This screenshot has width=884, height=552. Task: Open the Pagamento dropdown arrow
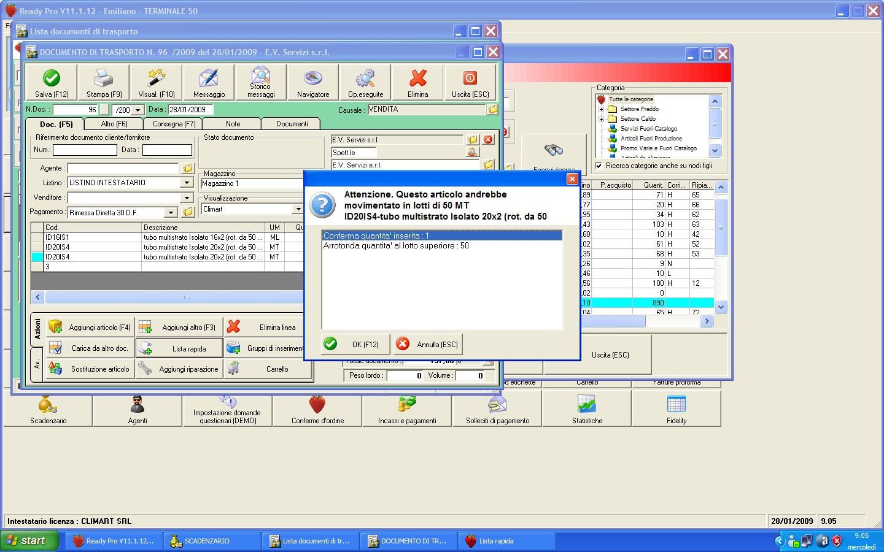(171, 213)
